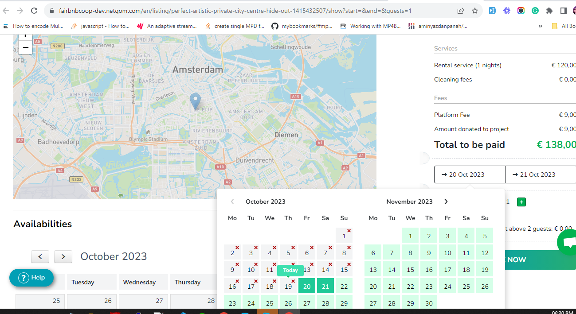
Task: Select October 22 in the date picker
Action: click(344, 287)
